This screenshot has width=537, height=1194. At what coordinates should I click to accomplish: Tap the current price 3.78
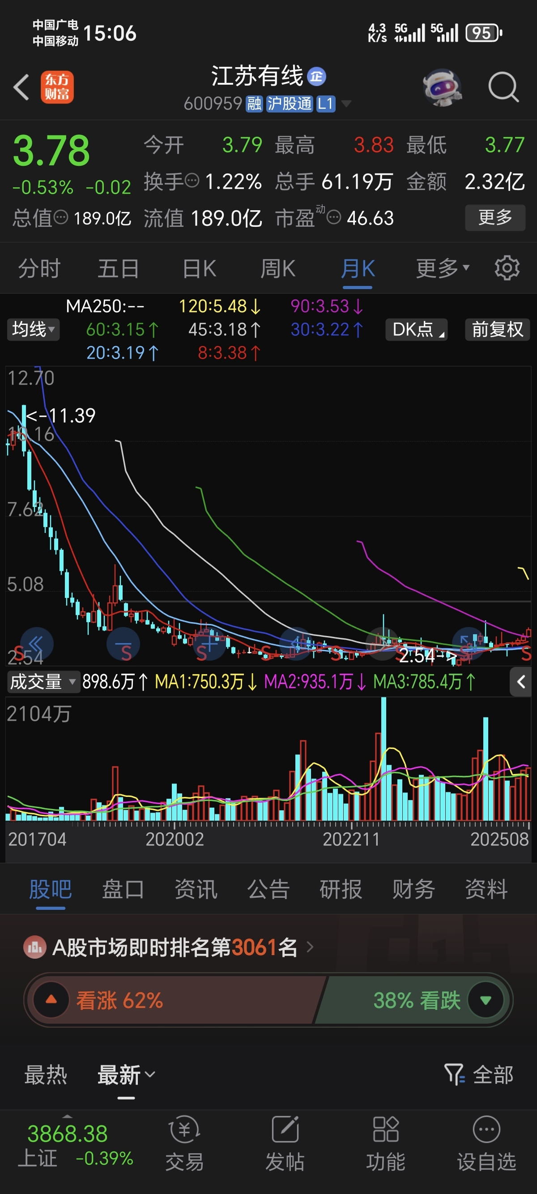pyautogui.click(x=51, y=150)
